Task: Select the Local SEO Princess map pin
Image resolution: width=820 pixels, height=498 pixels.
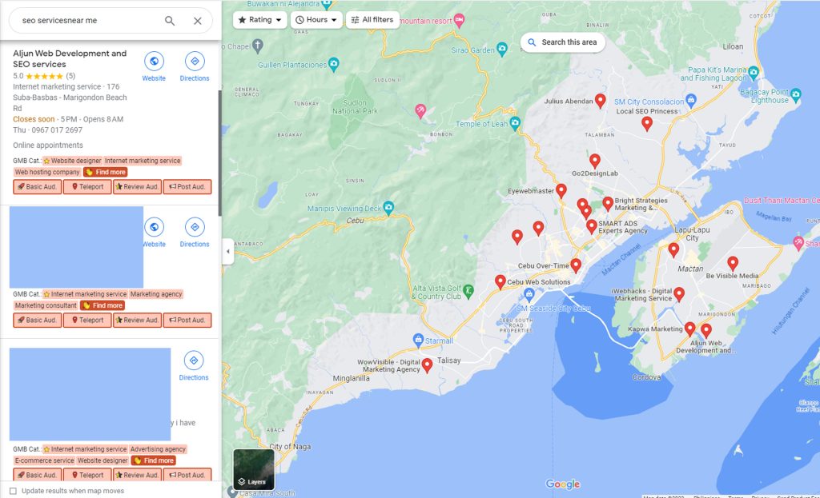Action: click(x=647, y=123)
